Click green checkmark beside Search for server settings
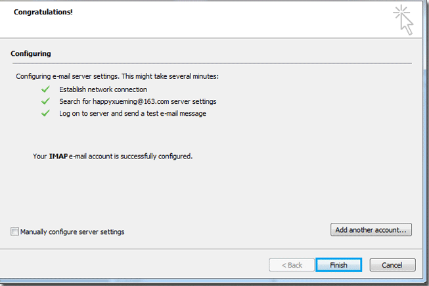 (x=45, y=101)
